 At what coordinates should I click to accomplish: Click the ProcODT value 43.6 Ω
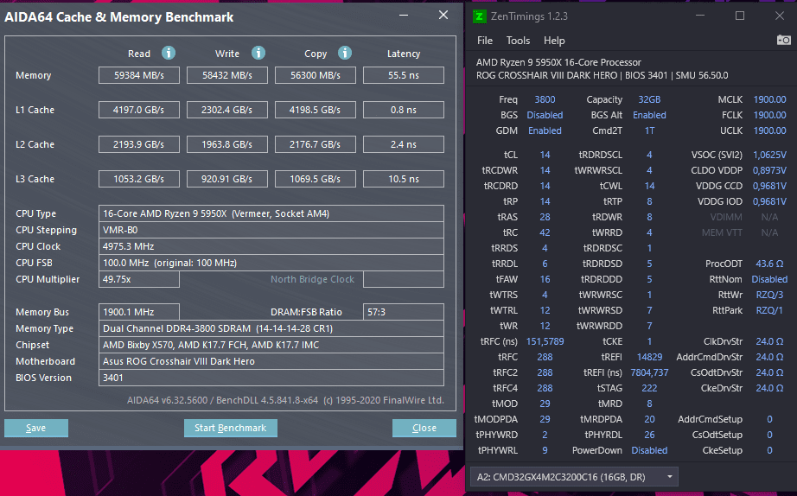(769, 264)
